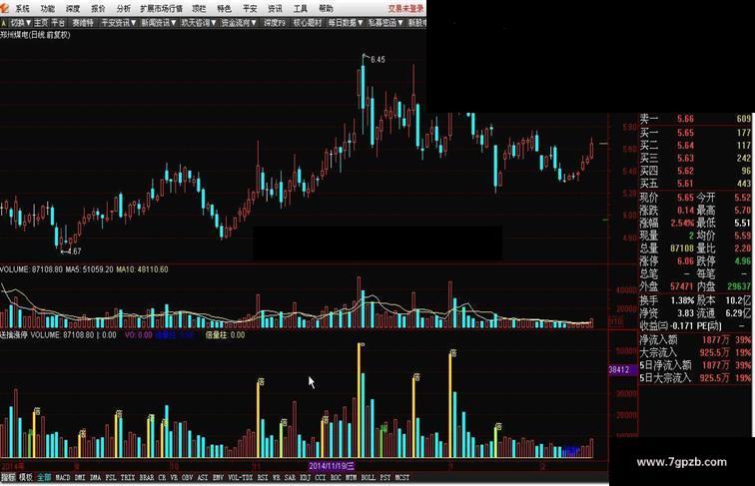Click the 2014/11/19/三 date marker

[332, 466]
